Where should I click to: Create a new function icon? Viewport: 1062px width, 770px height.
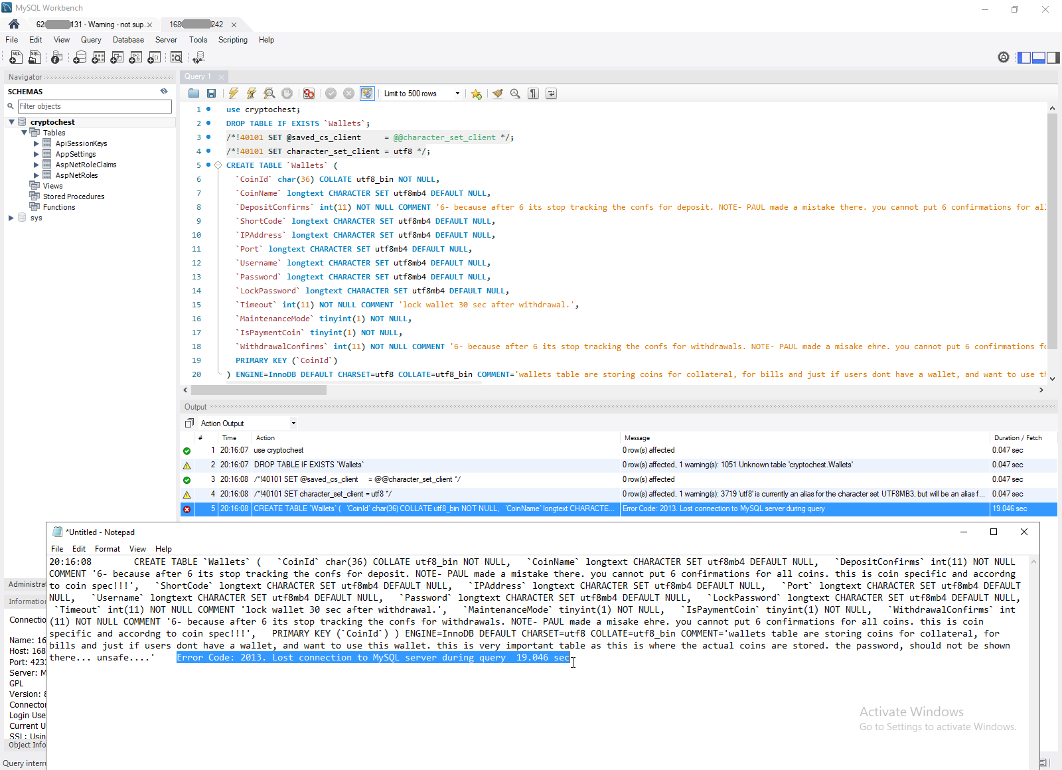(x=154, y=58)
